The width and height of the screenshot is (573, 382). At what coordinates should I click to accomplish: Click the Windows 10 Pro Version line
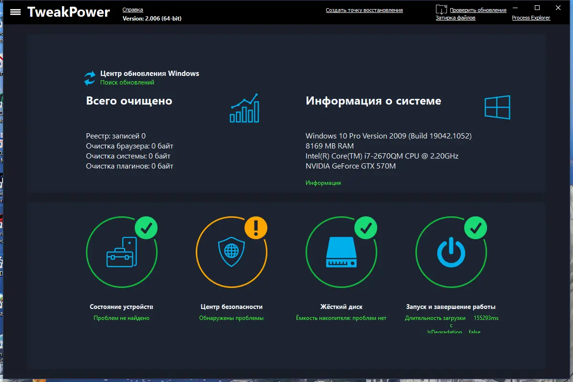coord(389,136)
